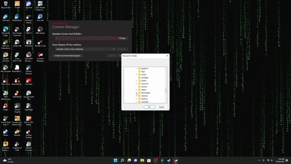Select the GeForce Experience desktop icon
The height and width of the screenshot is (164, 291).
coord(5,44)
